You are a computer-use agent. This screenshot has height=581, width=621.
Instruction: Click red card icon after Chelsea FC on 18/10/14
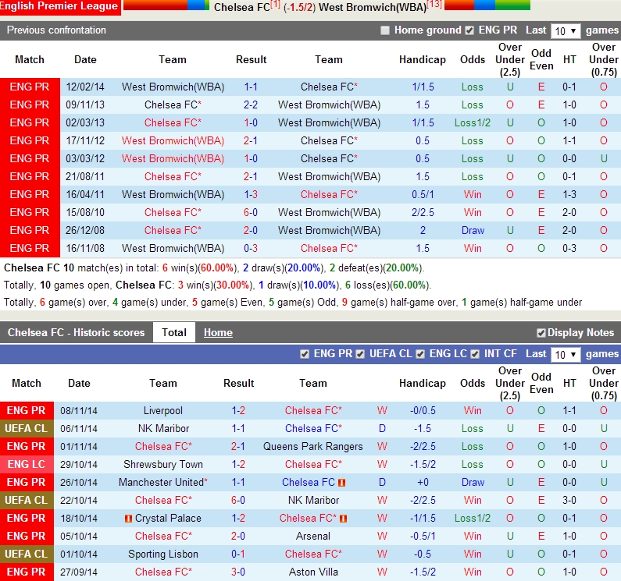343,518
